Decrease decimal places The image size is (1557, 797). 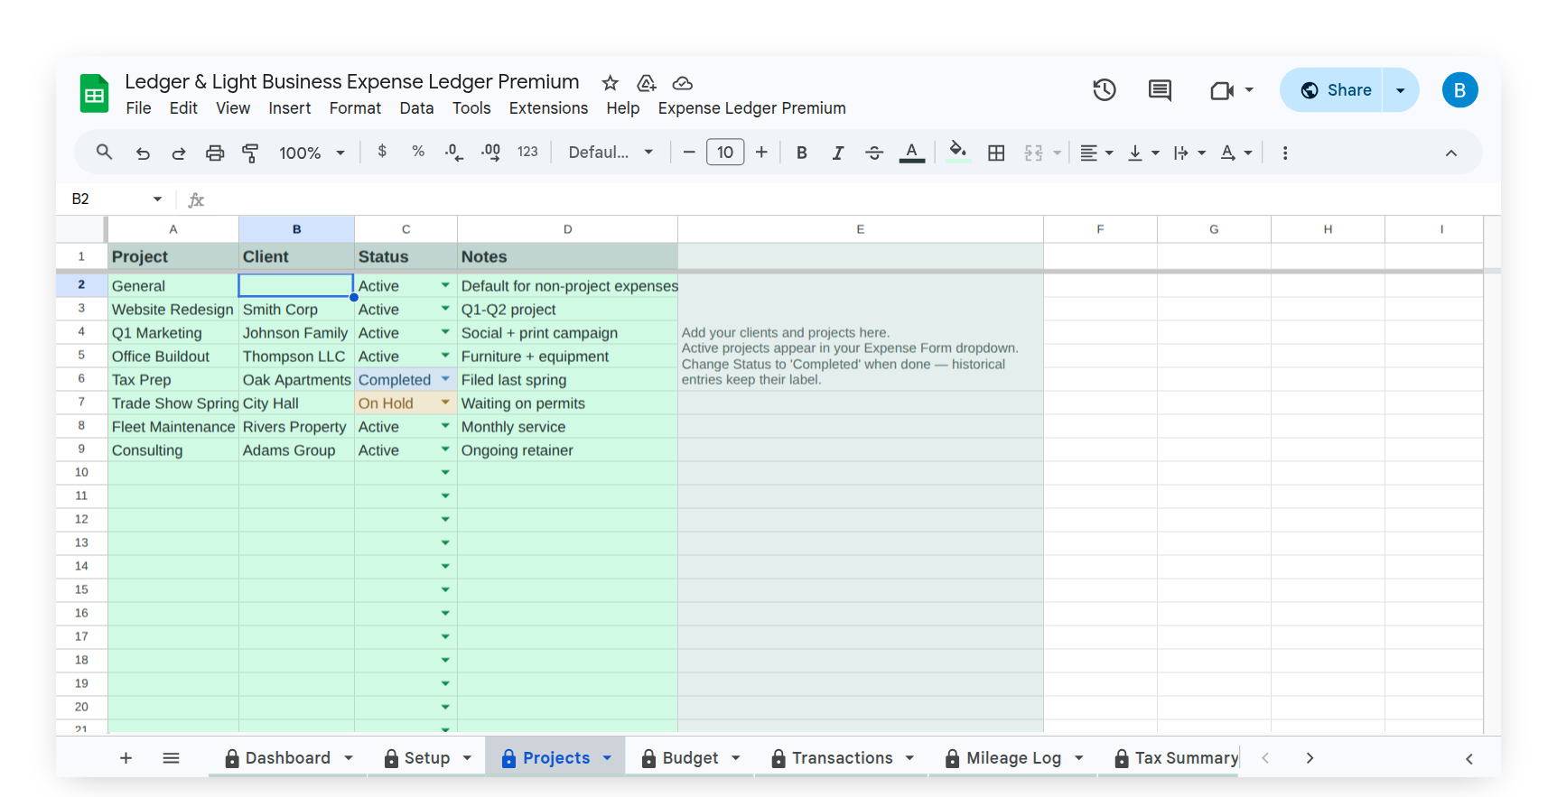pos(454,153)
